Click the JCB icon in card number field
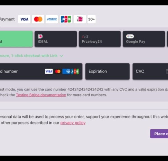Screen dimensions: 168x161 coord(75,72)
